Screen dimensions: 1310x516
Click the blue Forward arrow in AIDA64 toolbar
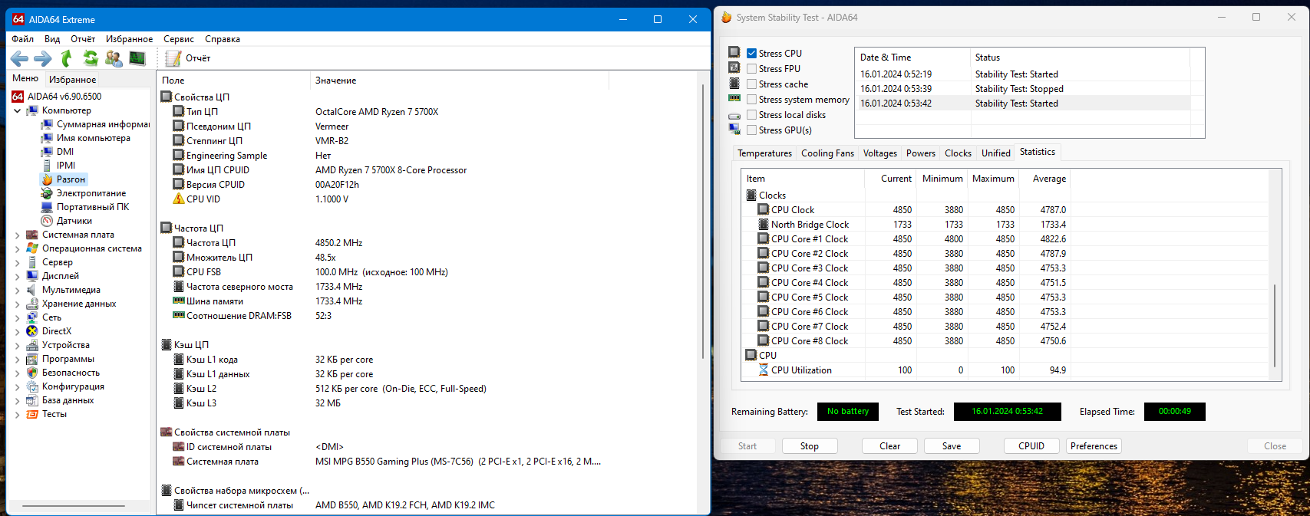[x=43, y=58]
